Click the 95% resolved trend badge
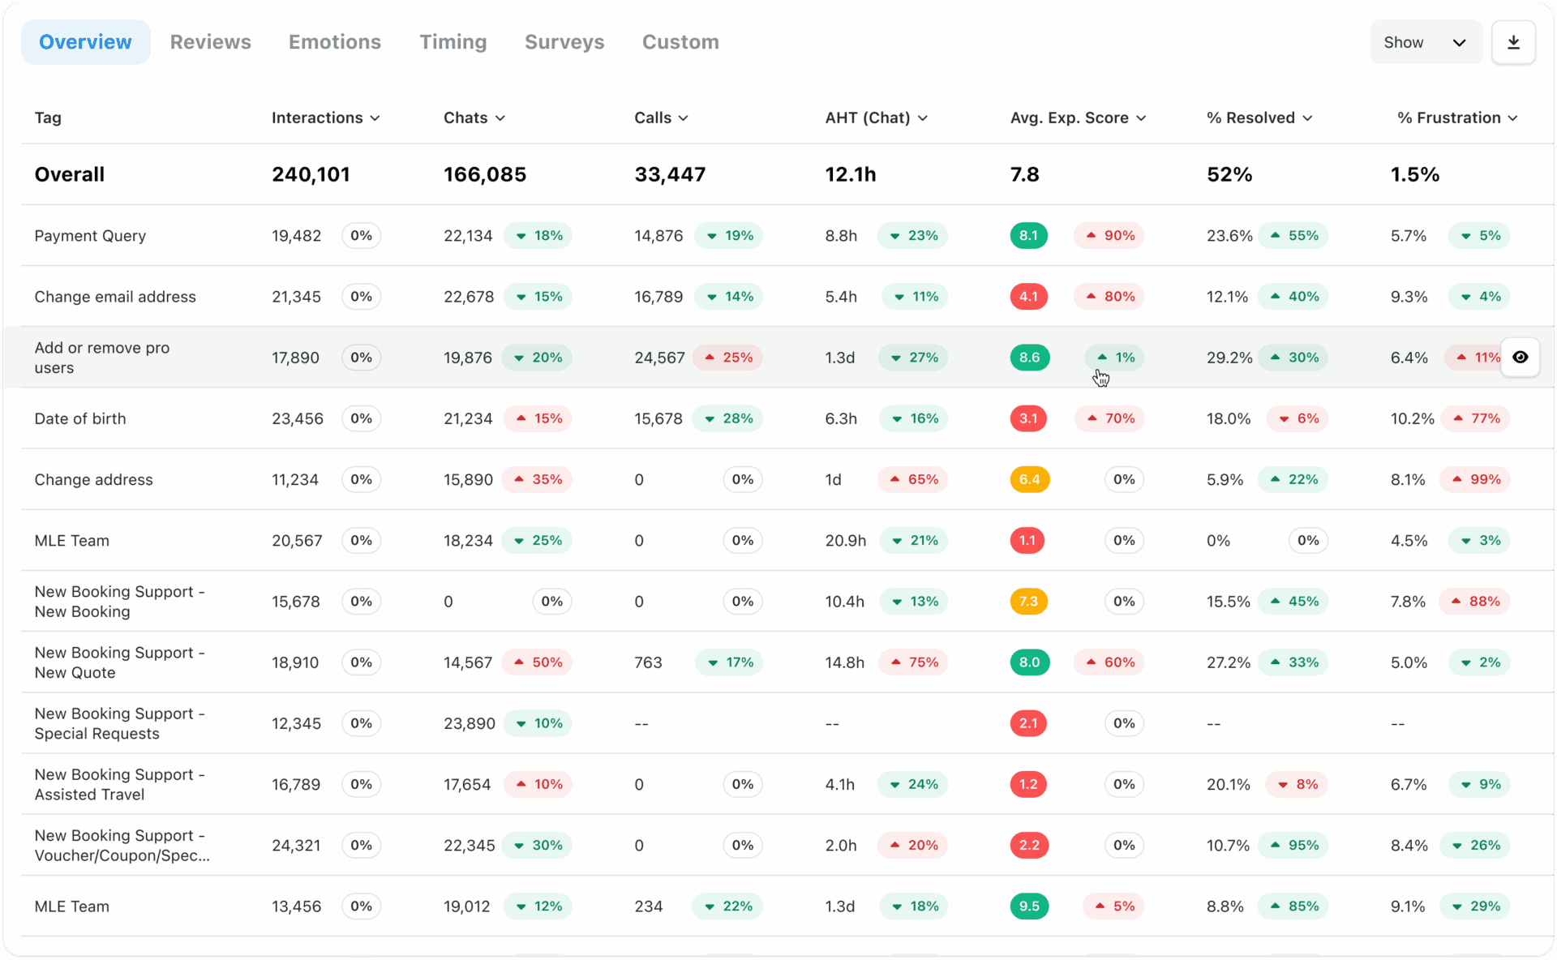This screenshot has height=960, width=1557. pos(1293,846)
